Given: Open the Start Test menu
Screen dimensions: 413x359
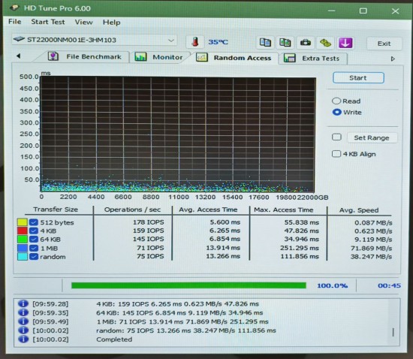Looking at the screenshot, I should [48, 22].
